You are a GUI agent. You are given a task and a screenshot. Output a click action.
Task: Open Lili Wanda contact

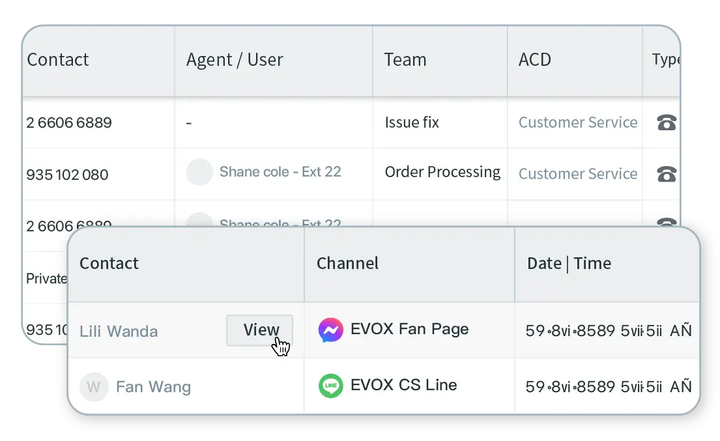(119, 332)
